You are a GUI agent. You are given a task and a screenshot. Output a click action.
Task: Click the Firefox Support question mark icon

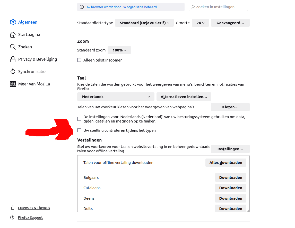[x=12, y=217]
